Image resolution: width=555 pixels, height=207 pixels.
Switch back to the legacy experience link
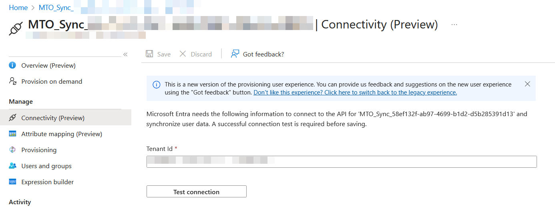(x=355, y=92)
